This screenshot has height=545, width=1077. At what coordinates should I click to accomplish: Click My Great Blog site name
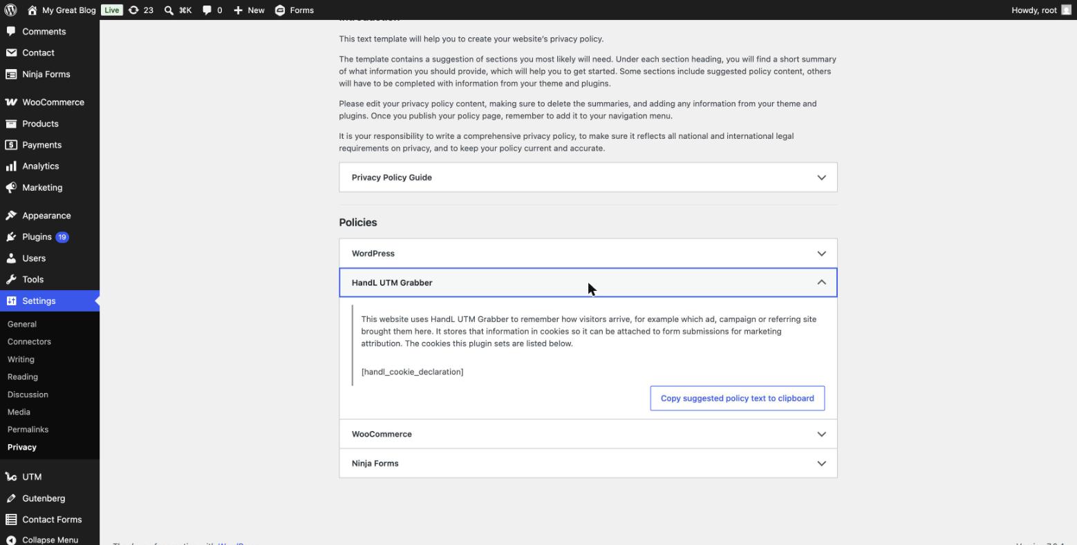coord(68,10)
